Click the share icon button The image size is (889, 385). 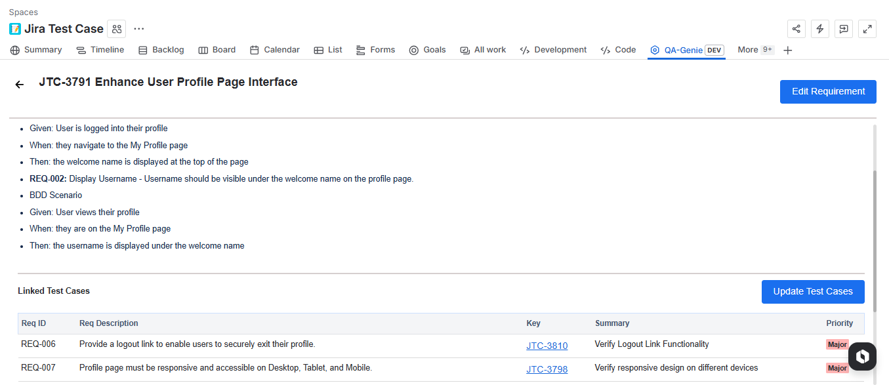pos(796,29)
